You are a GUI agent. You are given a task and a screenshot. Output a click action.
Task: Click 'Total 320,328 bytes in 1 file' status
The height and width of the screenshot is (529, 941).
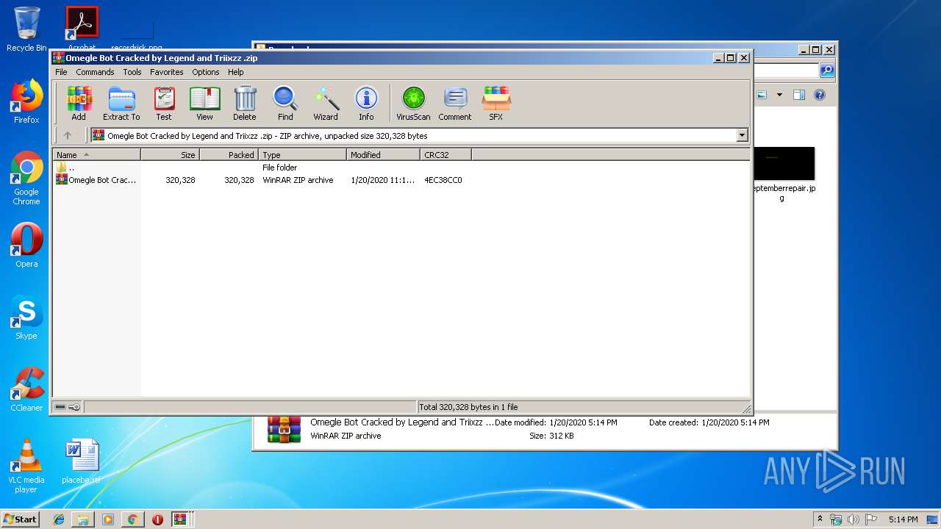468,407
